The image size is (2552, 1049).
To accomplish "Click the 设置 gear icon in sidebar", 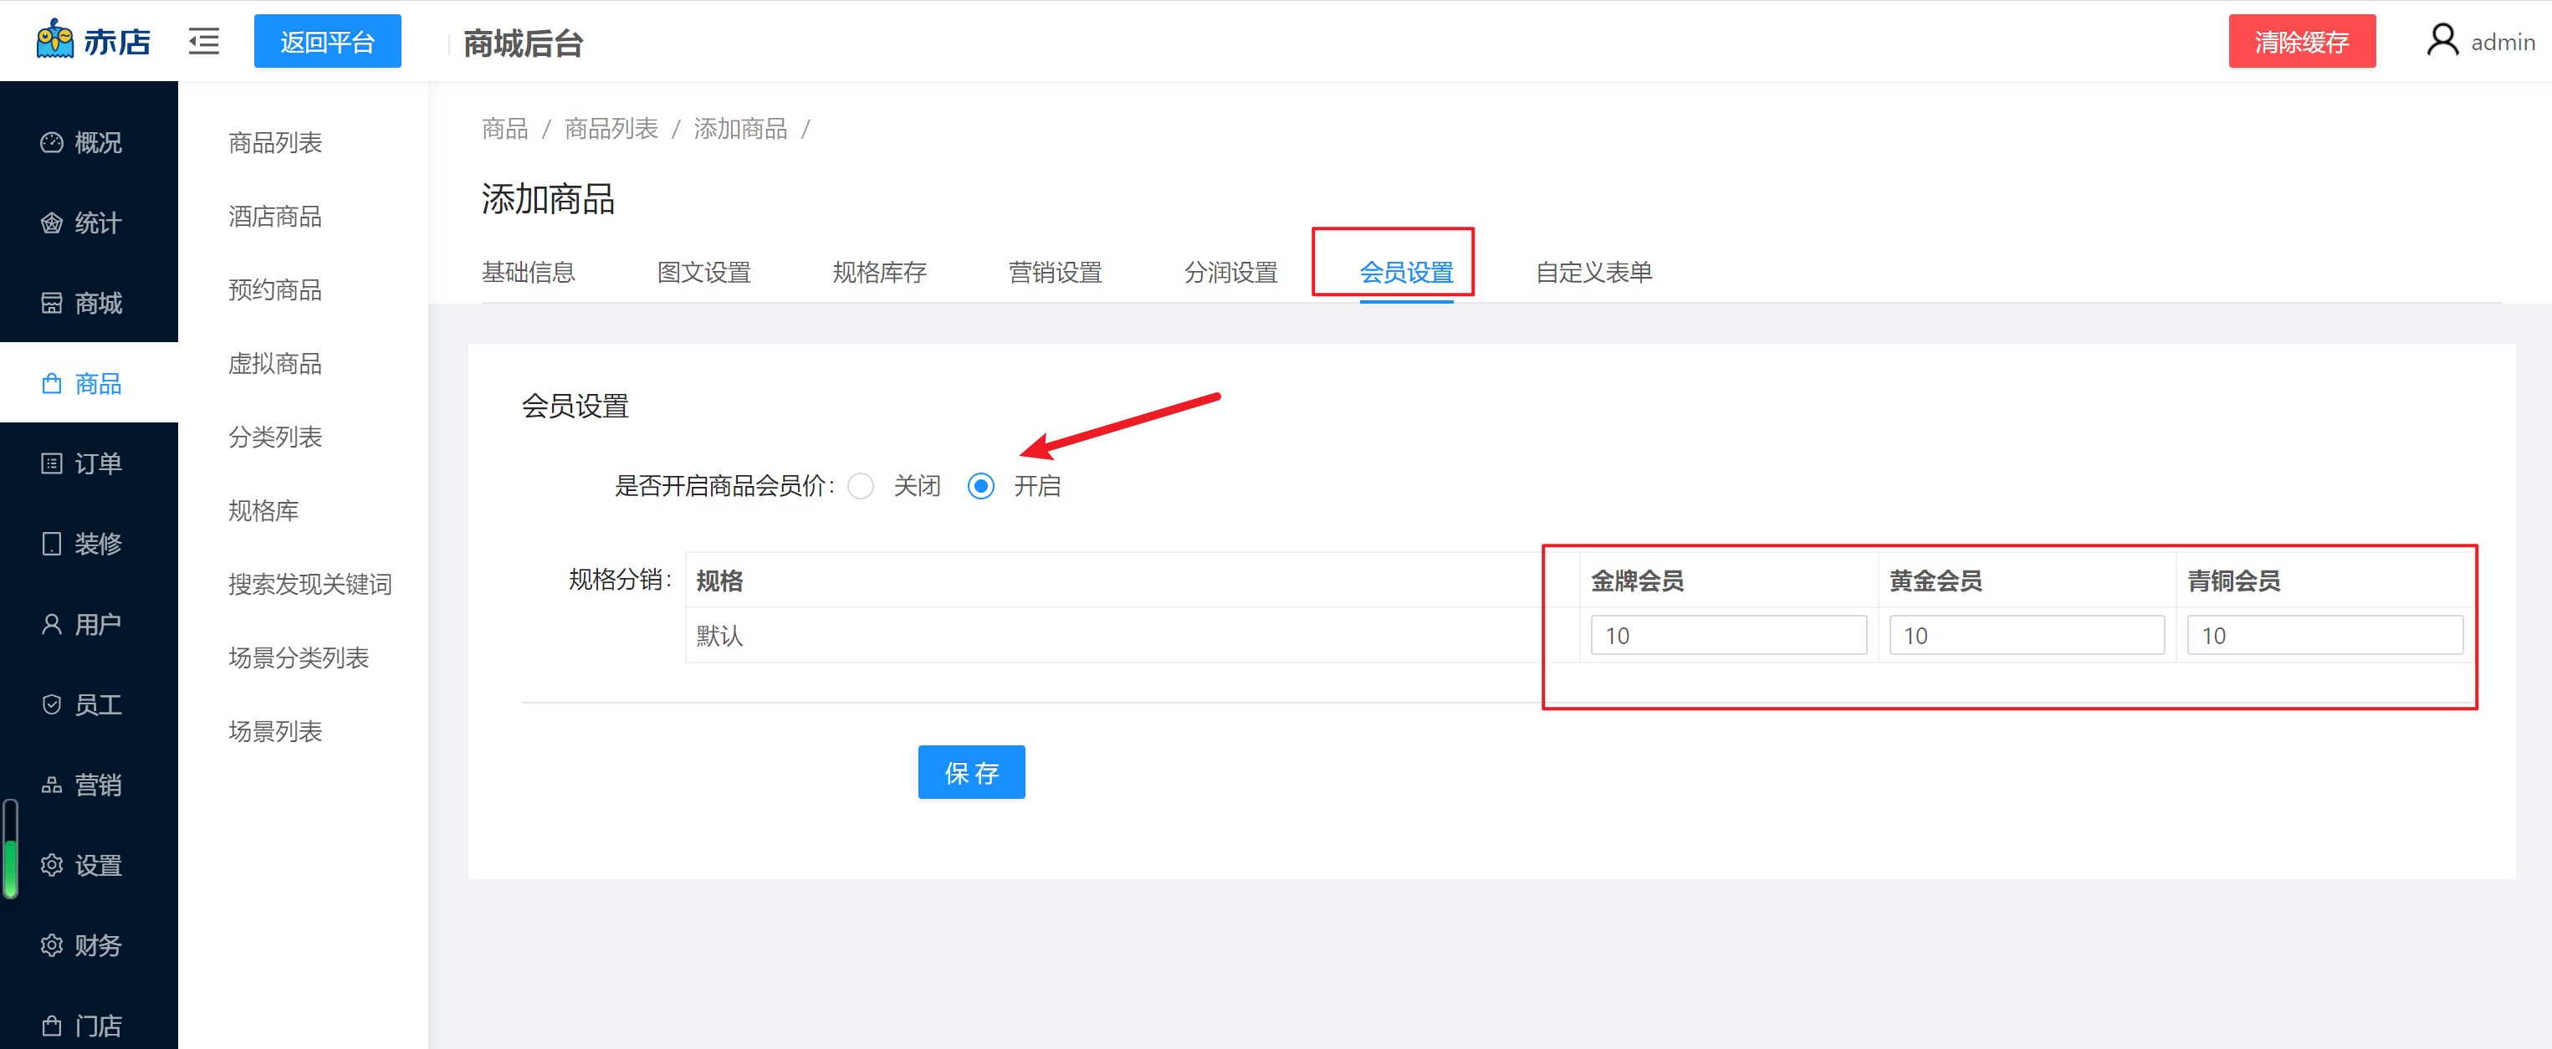I will point(52,865).
